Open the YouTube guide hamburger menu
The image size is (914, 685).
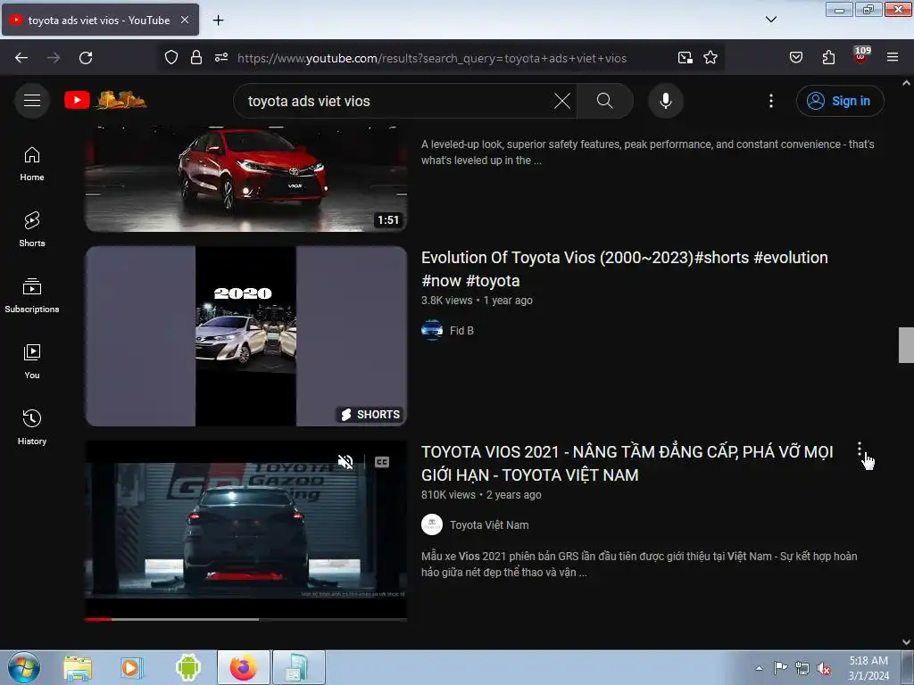32,101
